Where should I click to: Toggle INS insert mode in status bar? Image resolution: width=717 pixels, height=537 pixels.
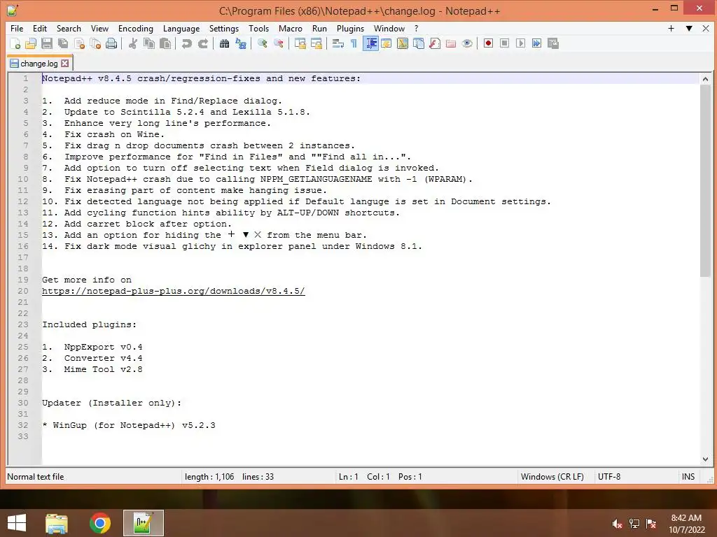688,477
